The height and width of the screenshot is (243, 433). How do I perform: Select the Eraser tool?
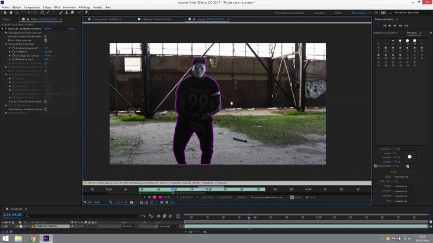72,12
